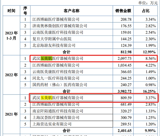Screen dimensions: 160x136
Task: Select the 济南奥林微创医疗器械有限公司 cell
Action: point(71,26)
